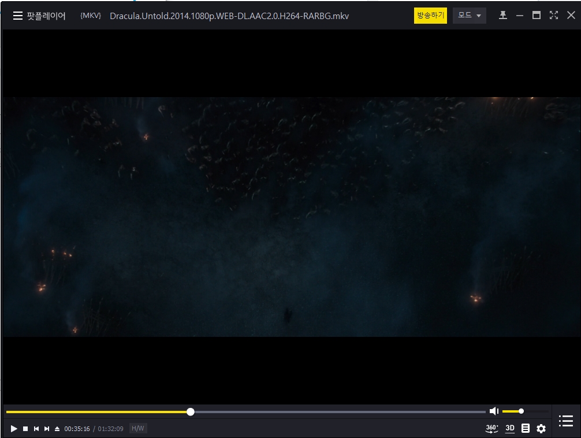Open the settings gear control panel
This screenshot has height=438, width=581.
coord(541,429)
